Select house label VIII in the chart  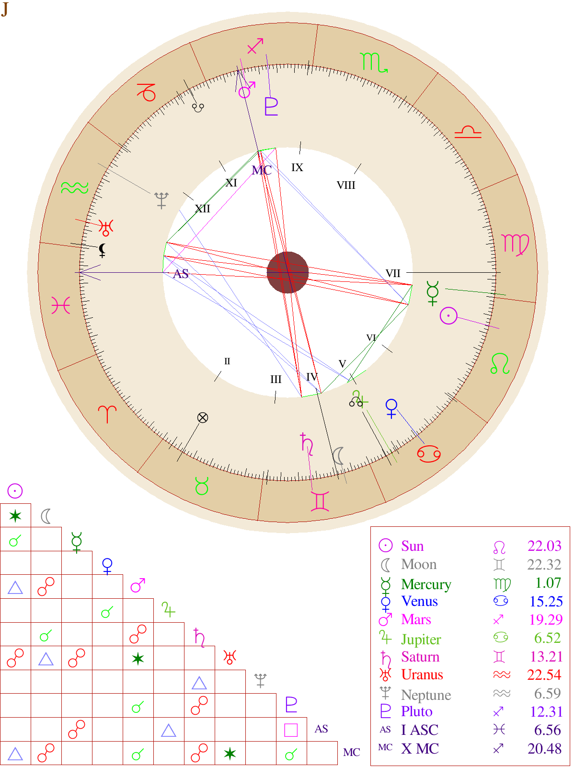tap(346, 185)
